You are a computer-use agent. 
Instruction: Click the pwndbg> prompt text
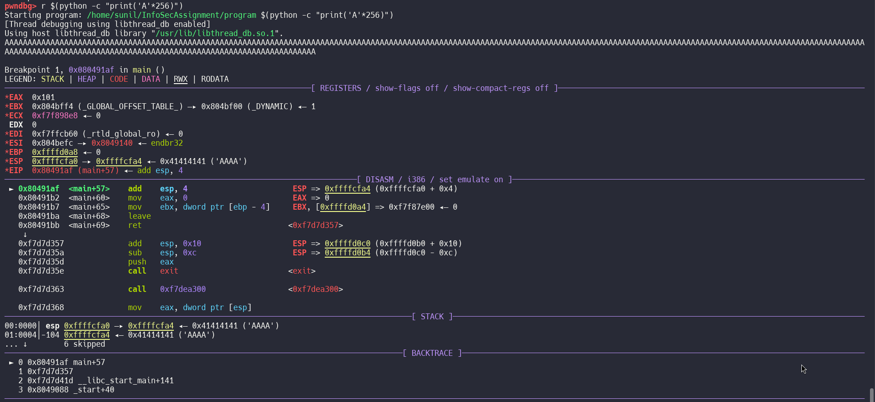point(21,6)
